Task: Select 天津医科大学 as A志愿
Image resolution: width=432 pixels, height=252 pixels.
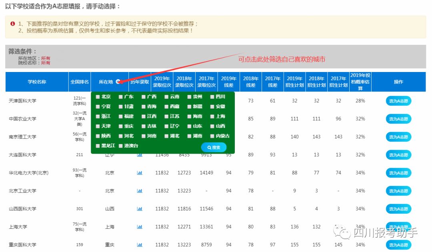Action: pos(398,101)
